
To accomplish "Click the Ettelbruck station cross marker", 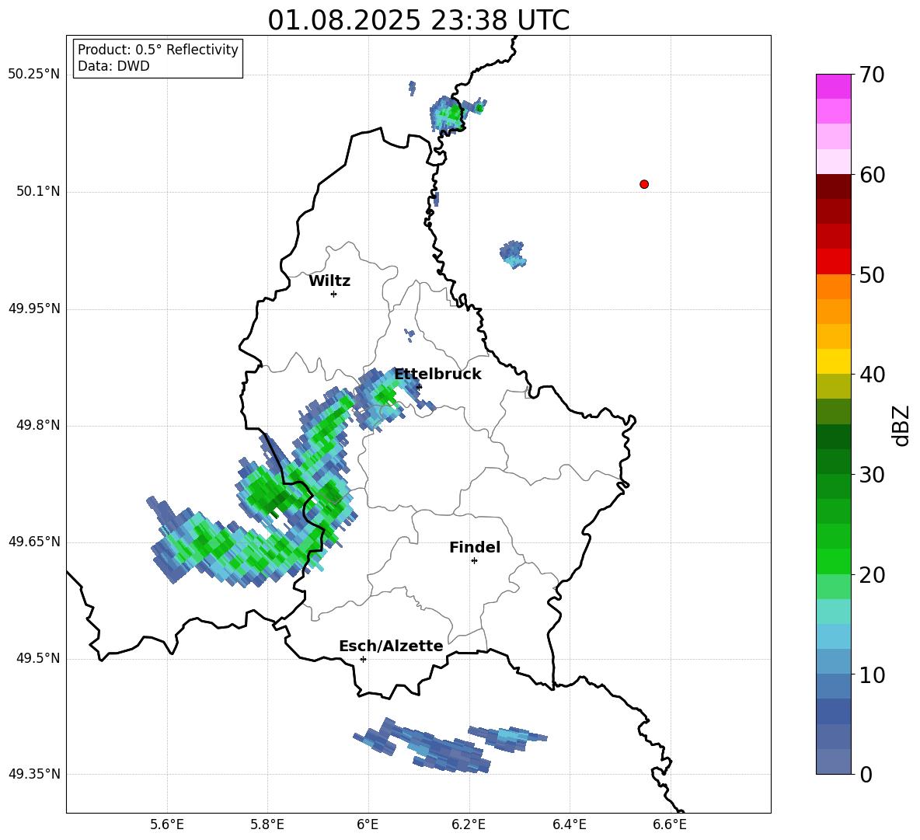I will point(418,386).
